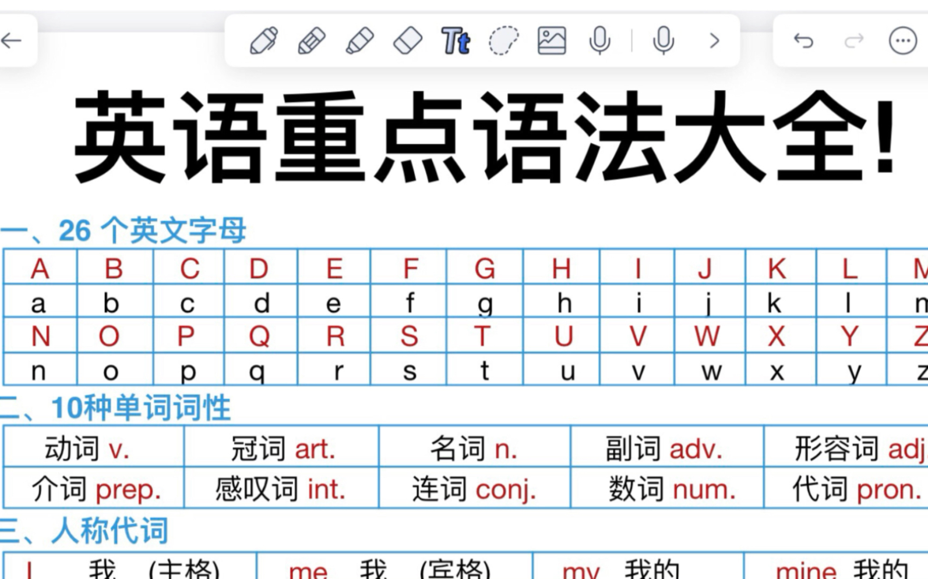The height and width of the screenshot is (579, 928).
Task: Tap the uppercase letter A cell
Action: (40, 267)
